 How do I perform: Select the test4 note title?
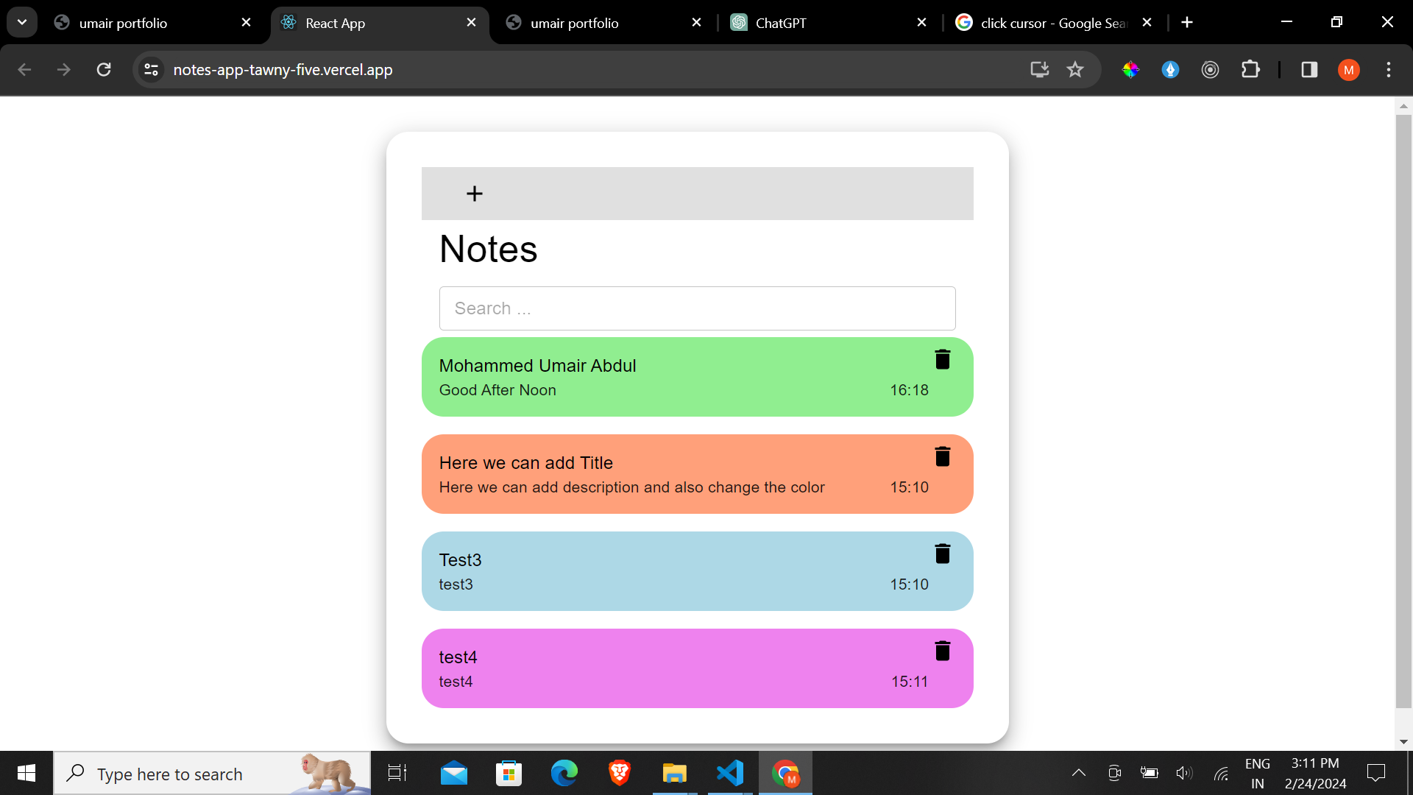click(458, 657)
